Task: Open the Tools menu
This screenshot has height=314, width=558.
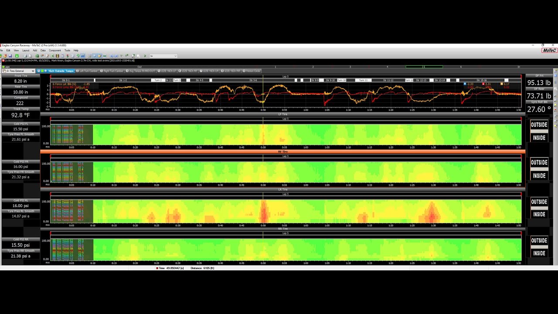Action: [x=67, y=50]
